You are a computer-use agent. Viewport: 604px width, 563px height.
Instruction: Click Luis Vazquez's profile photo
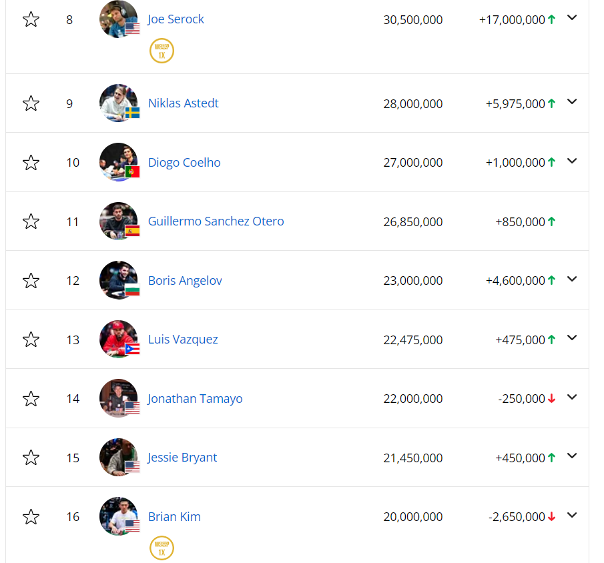(119, 340)
